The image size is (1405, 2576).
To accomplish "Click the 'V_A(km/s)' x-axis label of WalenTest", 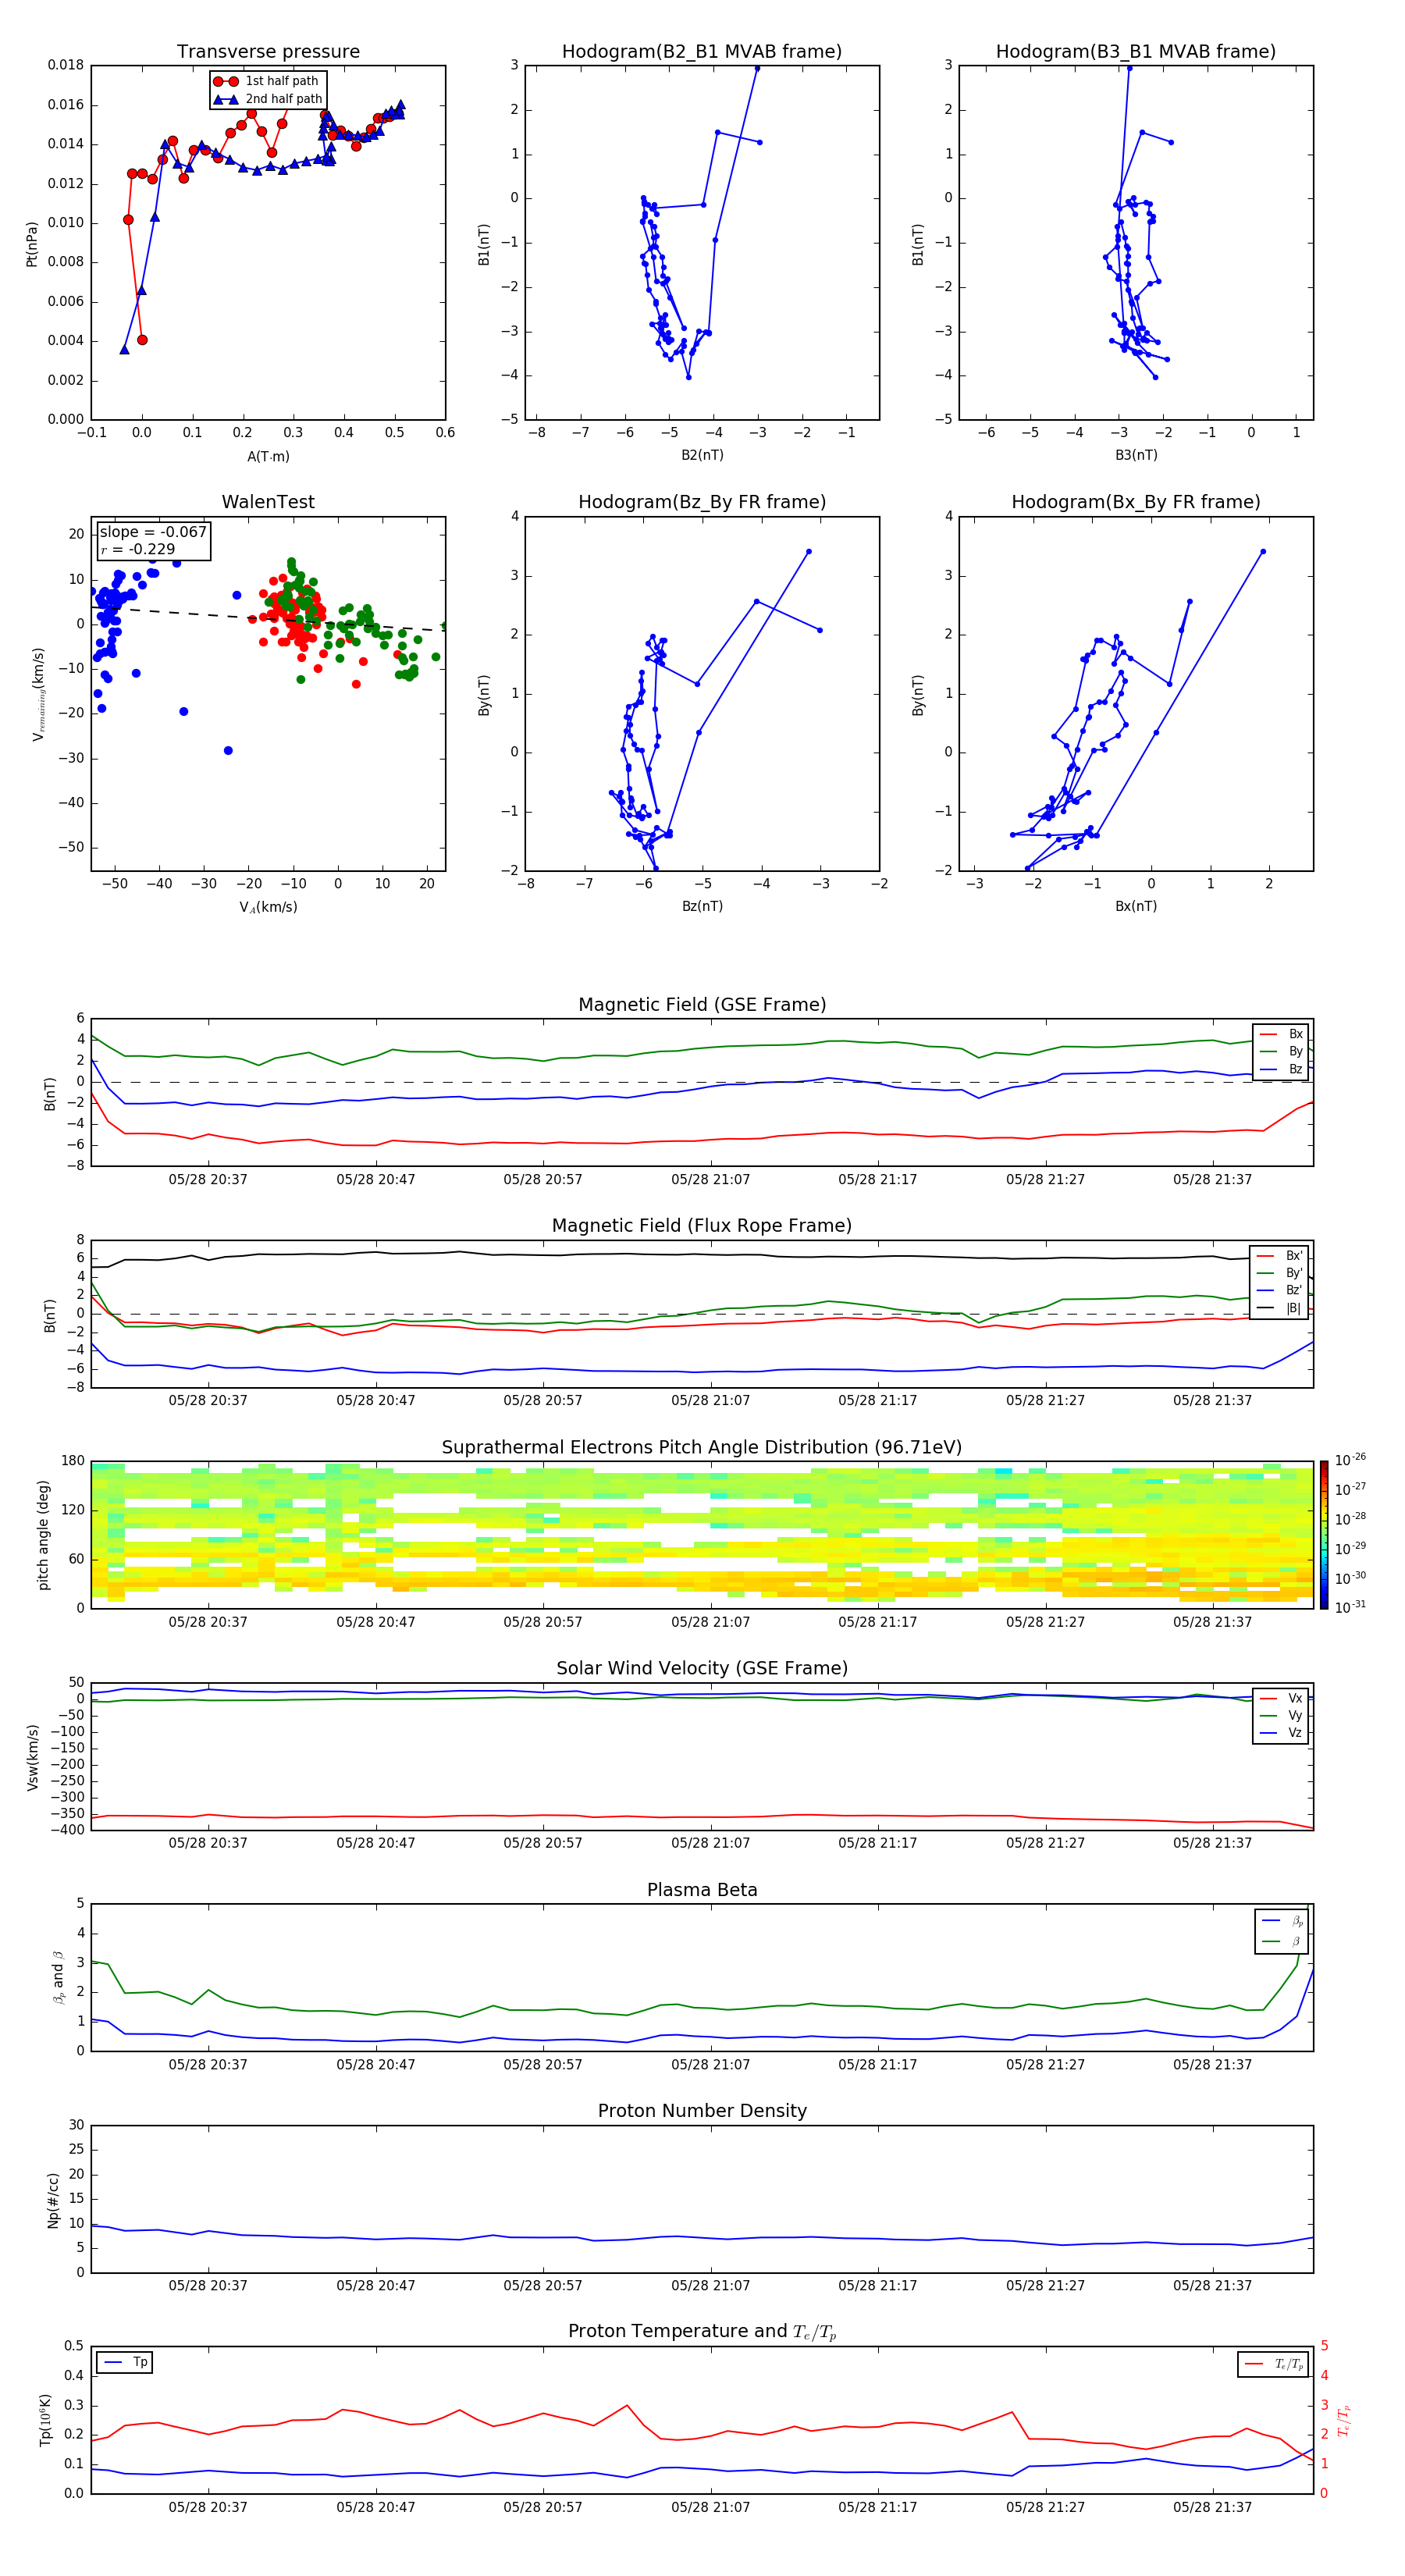I will tap(268, 907).
